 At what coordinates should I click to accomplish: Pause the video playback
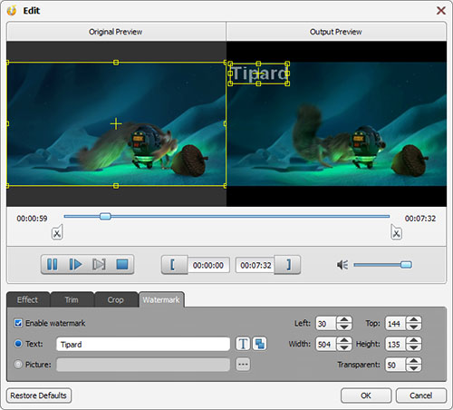pos(53,264)
